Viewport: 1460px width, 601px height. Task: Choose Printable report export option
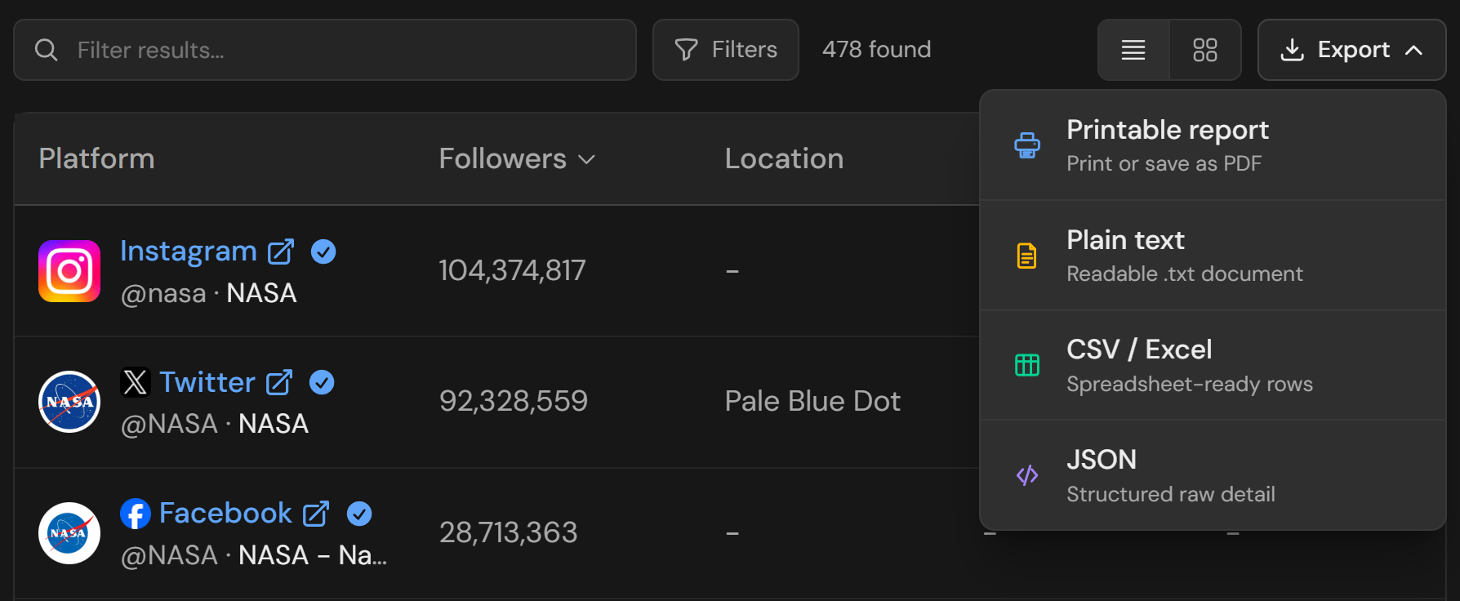[1213, 145]
